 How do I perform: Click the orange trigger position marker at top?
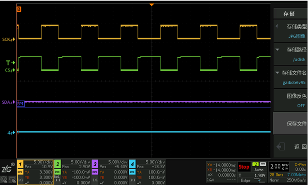[151, 4]
